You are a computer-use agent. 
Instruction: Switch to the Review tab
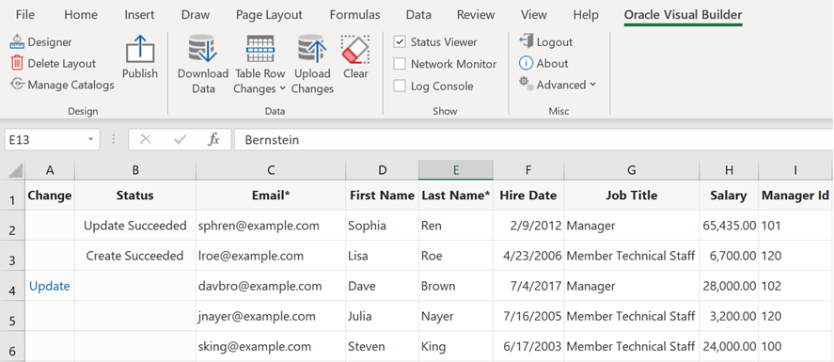476,15
